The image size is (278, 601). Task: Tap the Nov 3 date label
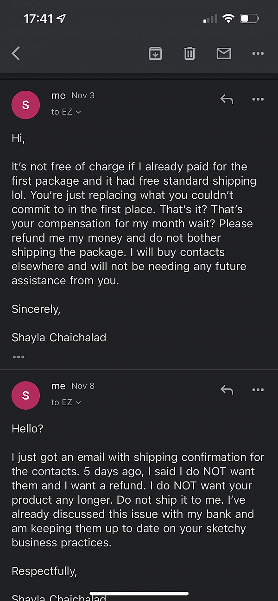point(83,95)
